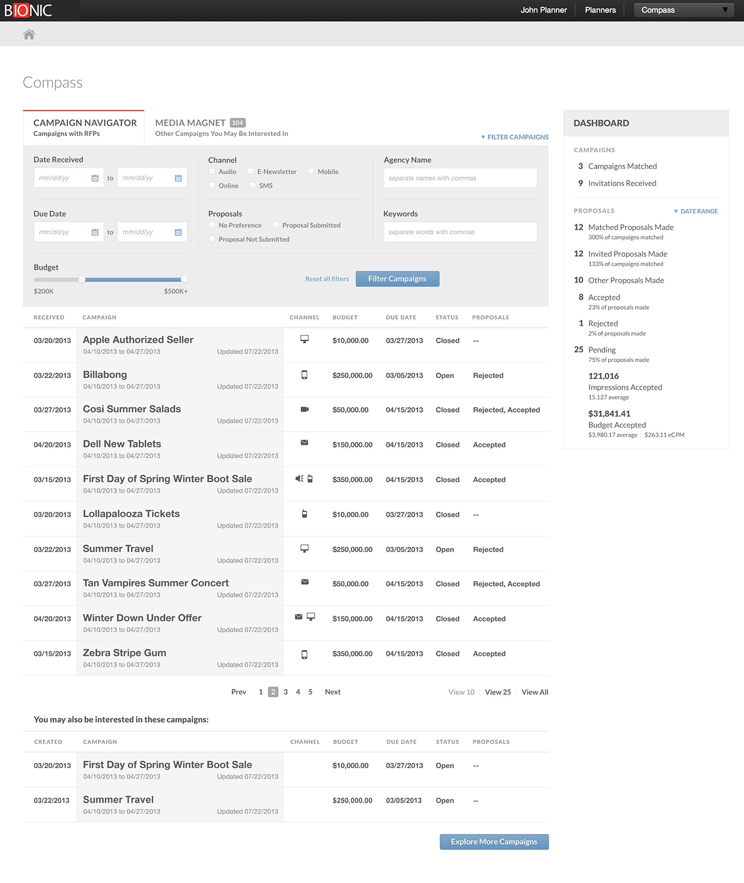
Task: Click the Received column header
Action: click(49, 318)
